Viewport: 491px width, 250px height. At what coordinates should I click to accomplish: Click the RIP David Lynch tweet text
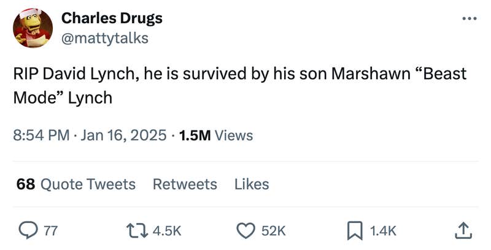pyautogui.click(x=239, y=86)
